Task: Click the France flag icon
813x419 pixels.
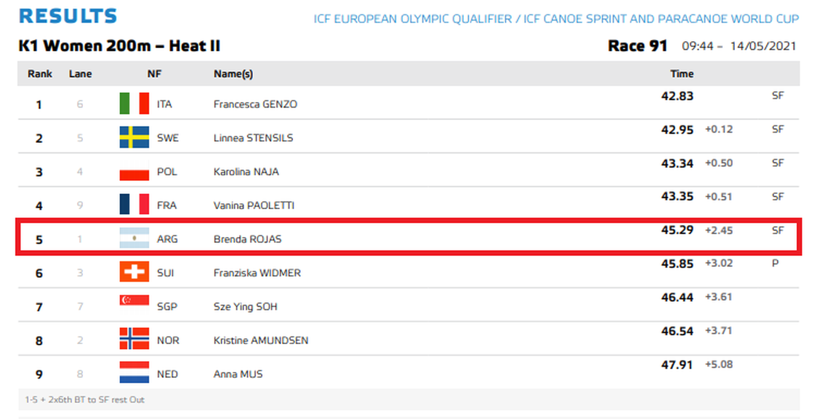Action: pyautogui.click(x=134, y=205)
